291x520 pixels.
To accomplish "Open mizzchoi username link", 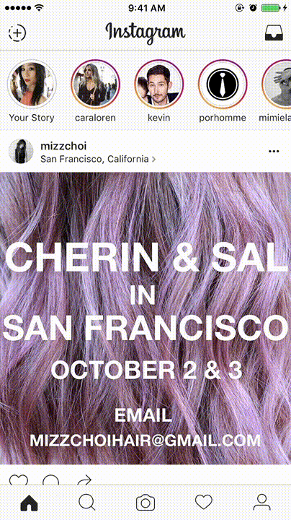I will click(x=63, y=146).
